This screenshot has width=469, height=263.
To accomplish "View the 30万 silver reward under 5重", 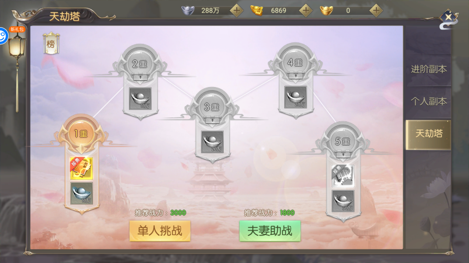I will tap(343, 201).
